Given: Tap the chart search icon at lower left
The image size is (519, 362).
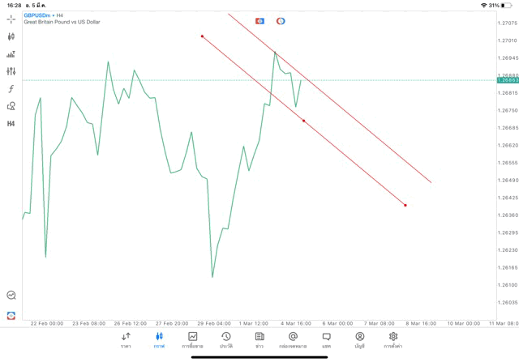Looking at the screenshot, I should point(11,296).
